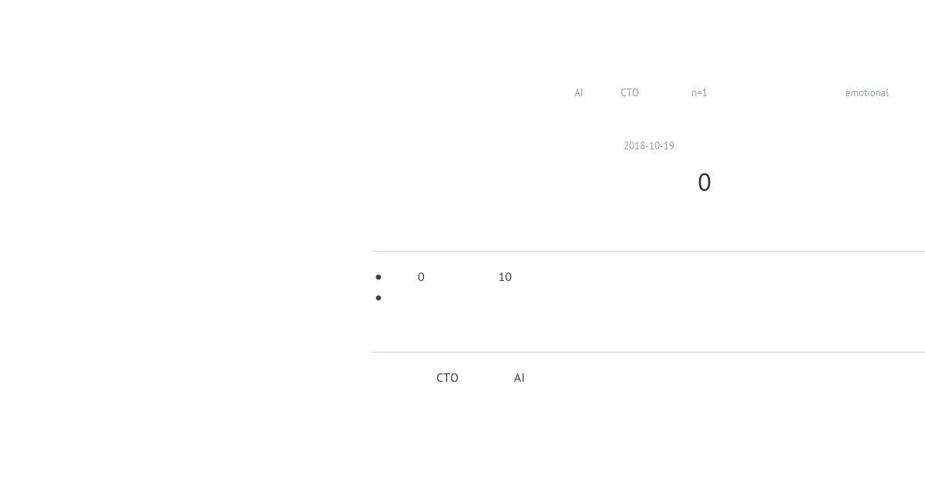Click the gray "CTO" text in header line
The width and height of the screenshot is (925, 485).
pos(630,92)
